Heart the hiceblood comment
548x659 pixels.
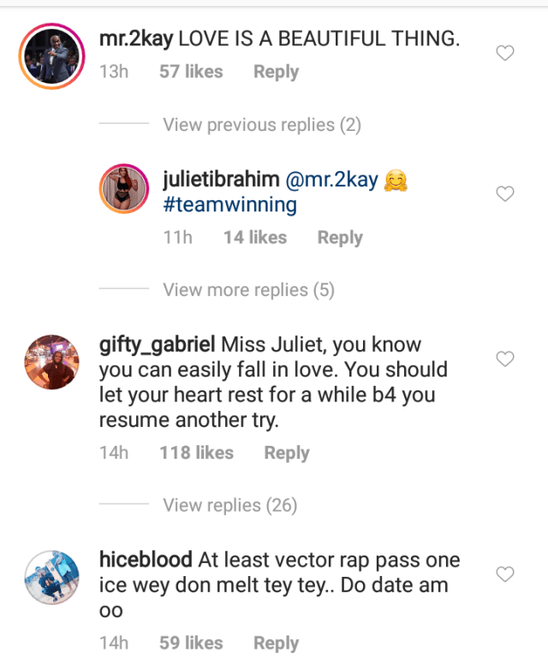[505, 573]
